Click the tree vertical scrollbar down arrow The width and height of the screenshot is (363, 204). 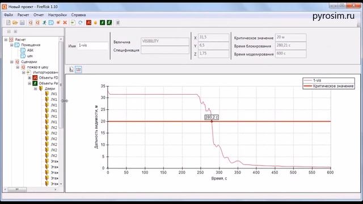(61, 184)
